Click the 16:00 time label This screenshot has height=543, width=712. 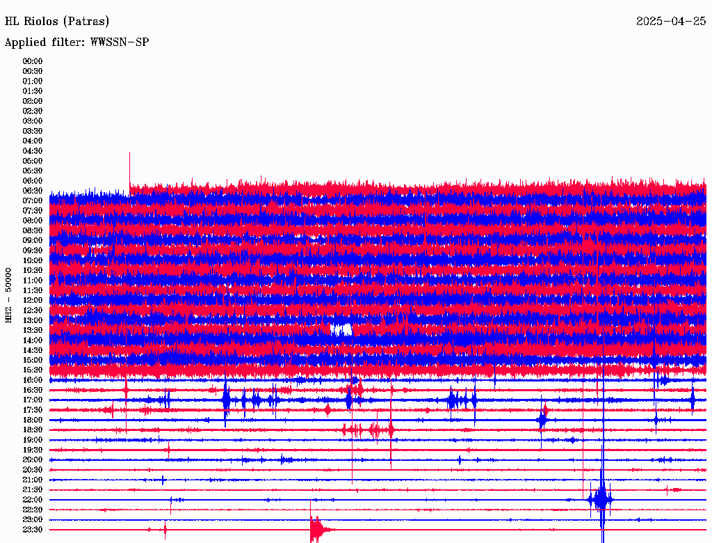click(33, 380)
